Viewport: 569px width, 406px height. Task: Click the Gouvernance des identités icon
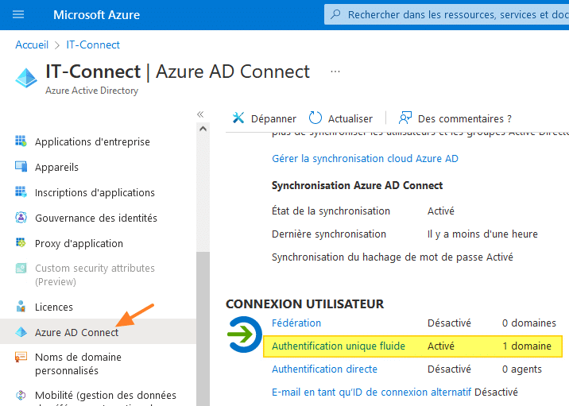click(21, 218)
